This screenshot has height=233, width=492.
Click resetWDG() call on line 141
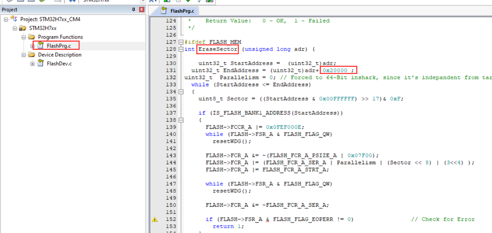click(x=232, y=141)
